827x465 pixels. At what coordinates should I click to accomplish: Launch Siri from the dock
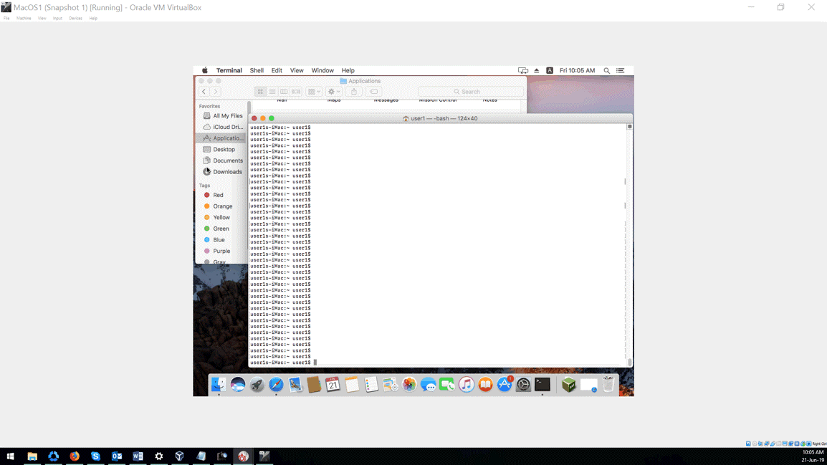click(x=238, y=384)
